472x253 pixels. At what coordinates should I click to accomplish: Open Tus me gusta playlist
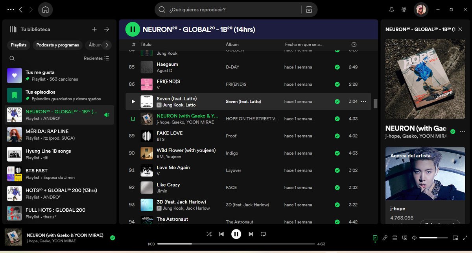pyautogui.click(x=59, y=76)
